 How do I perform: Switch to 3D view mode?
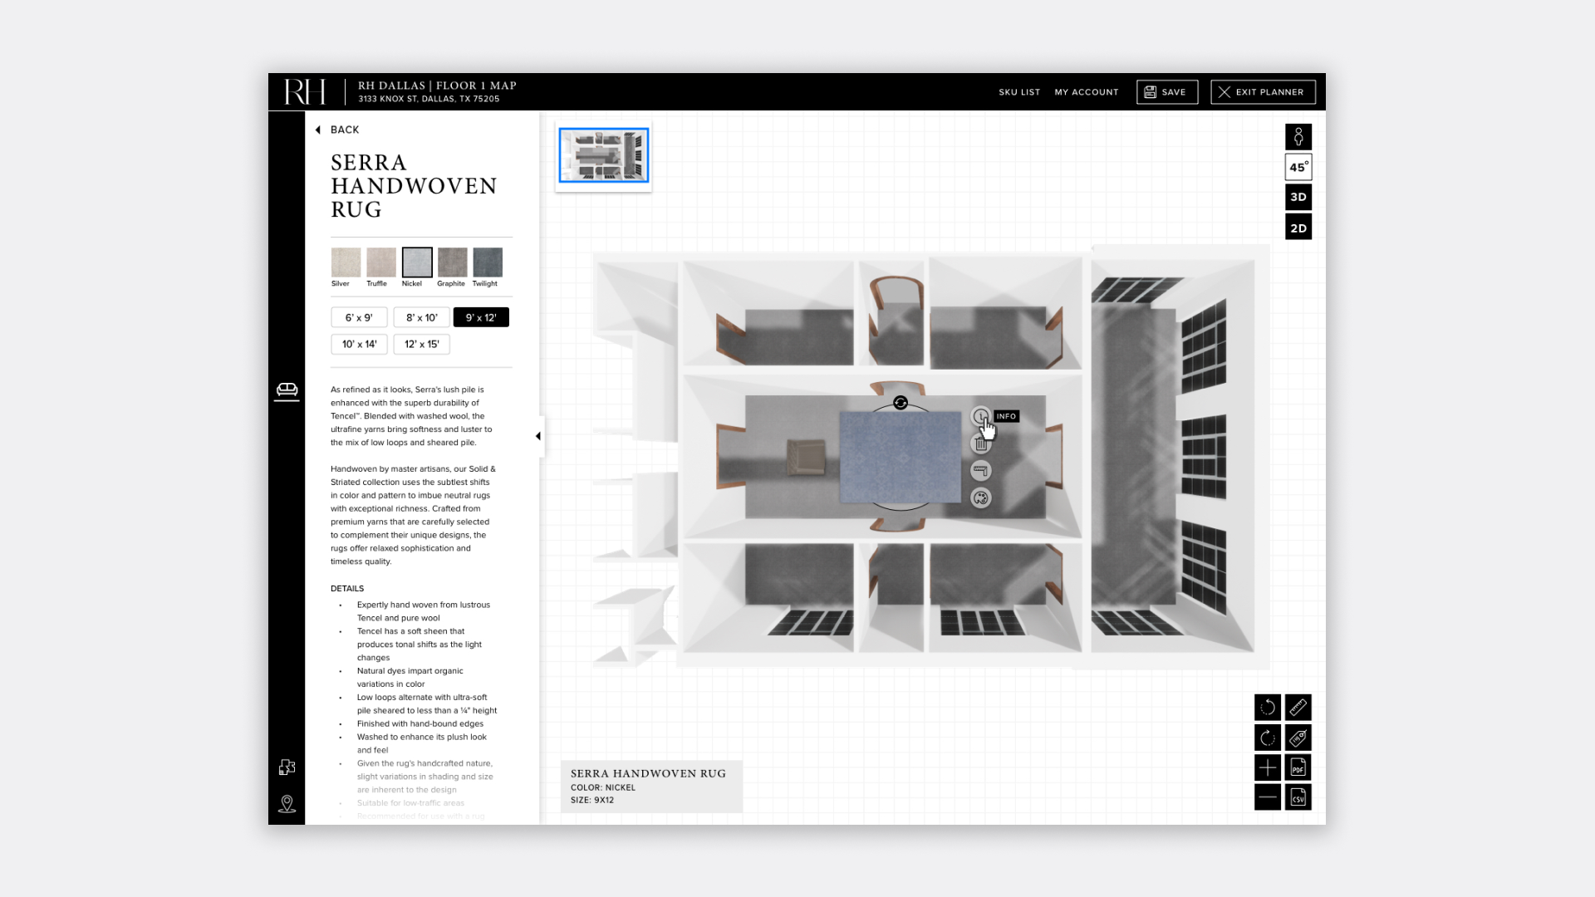[1298, 197]
